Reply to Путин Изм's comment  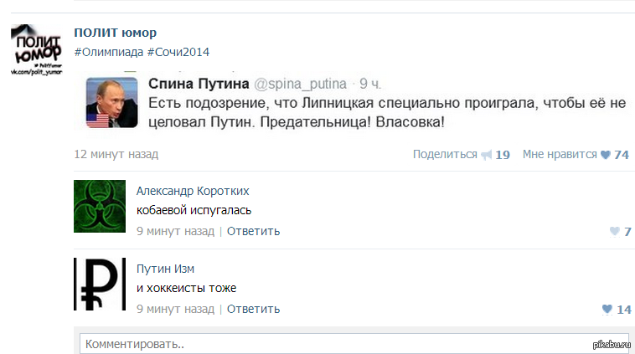click(x=253, y=309)
